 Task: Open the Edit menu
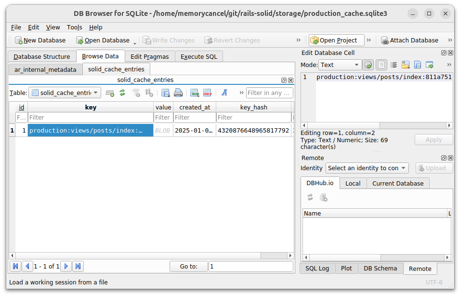pos(33,27)
